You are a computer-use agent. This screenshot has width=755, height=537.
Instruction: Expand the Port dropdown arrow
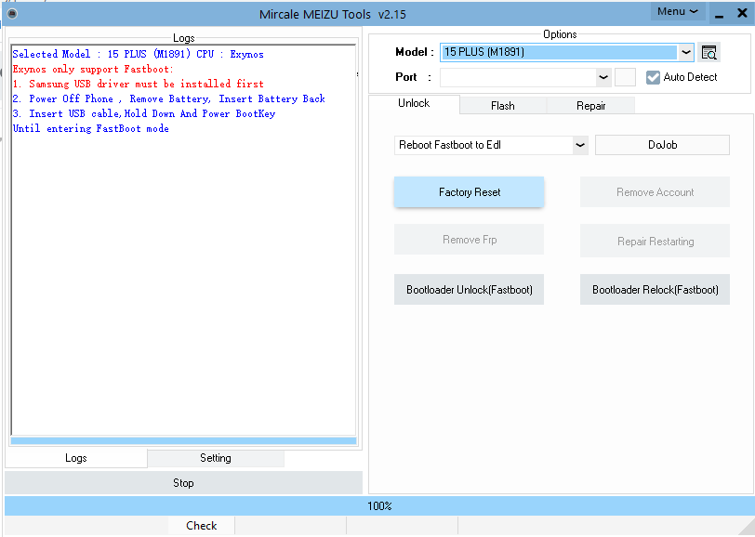point(603,77)
